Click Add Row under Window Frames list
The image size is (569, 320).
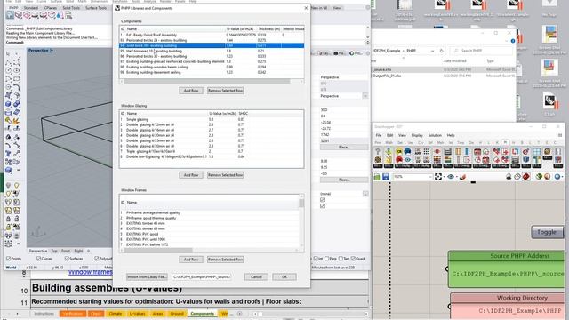click(x=191, y=260)
